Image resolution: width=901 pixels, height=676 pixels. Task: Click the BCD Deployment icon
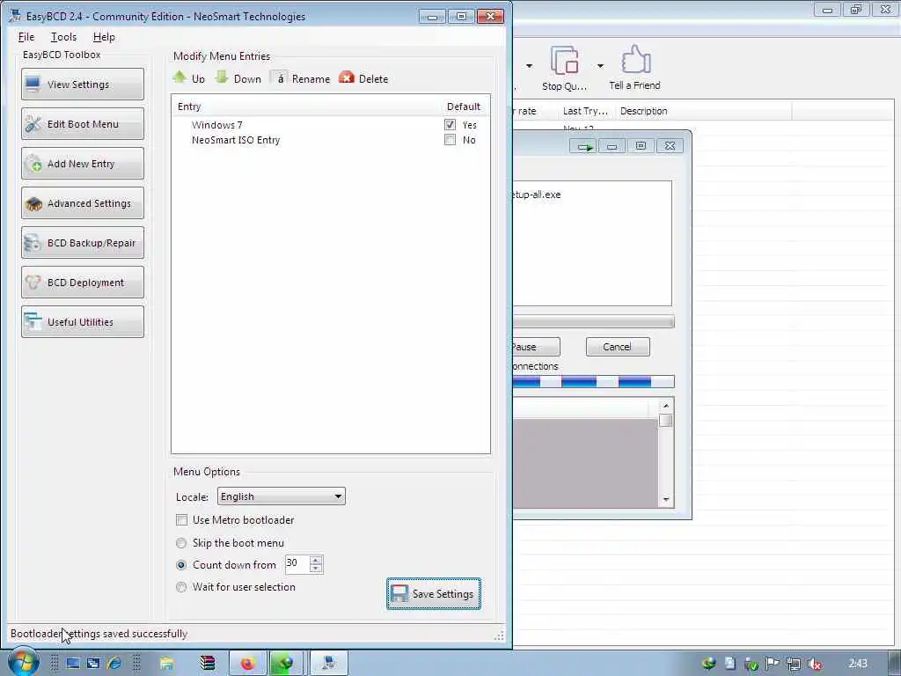point(33,283)
